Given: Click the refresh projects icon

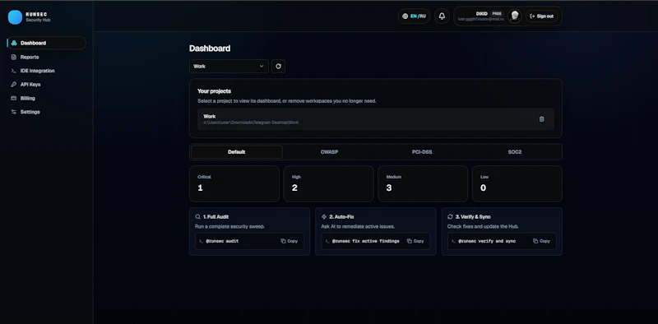Looking at the screenshot, I should pos(278,67).
